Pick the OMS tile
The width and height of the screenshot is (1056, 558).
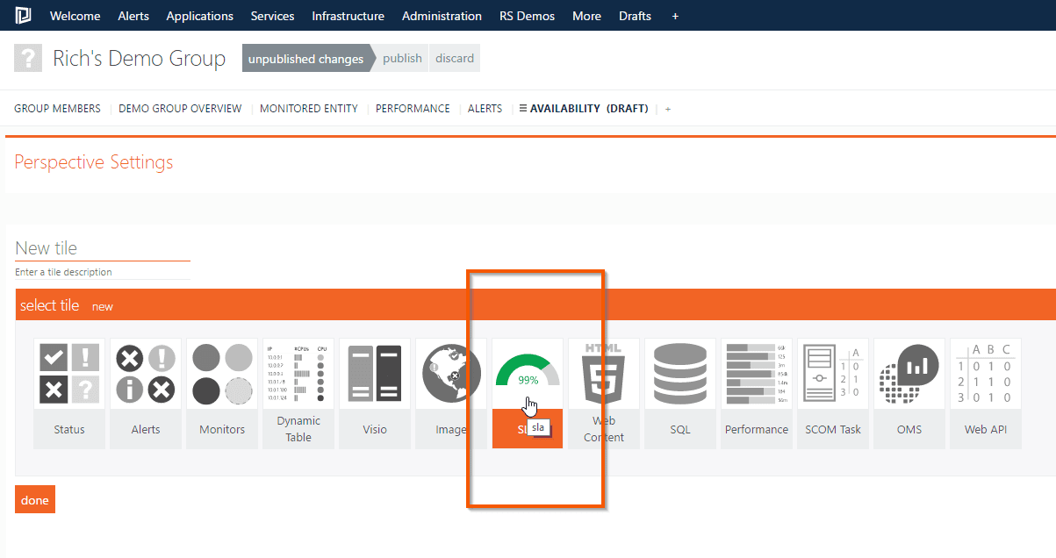coord(909,374)
